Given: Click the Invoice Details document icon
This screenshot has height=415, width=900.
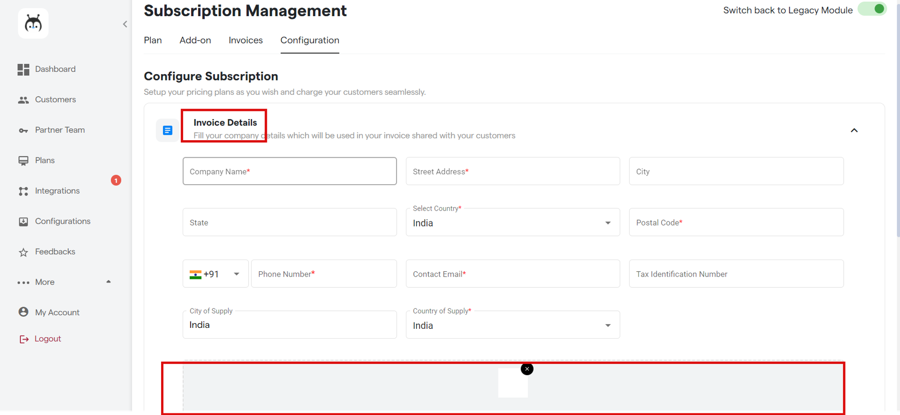Looking at the screenshot, I should [x=167, y=130].
